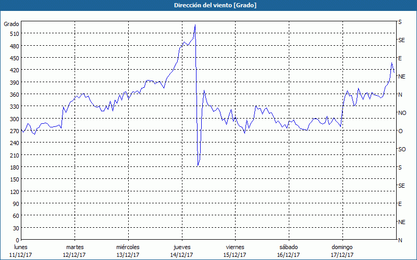
Task: Pick the date 16/12/17
Action: pos(289,255)
